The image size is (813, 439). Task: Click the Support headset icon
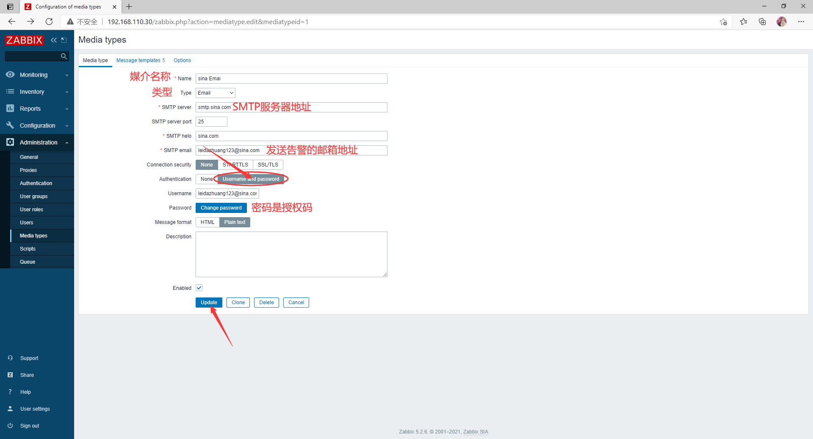[x=10, y=358]
